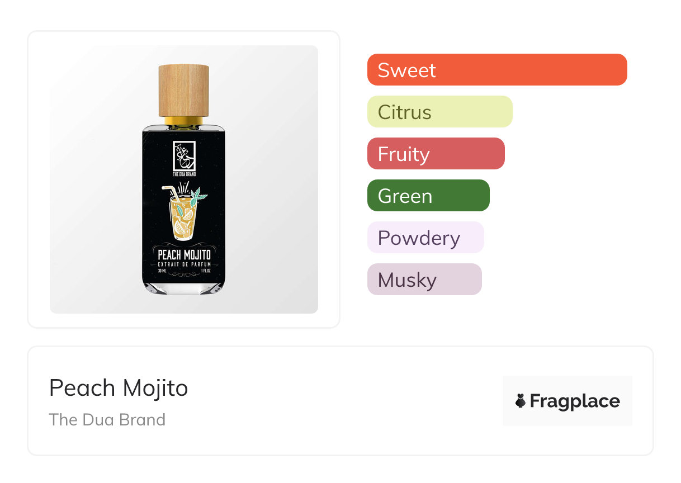Click the Fragplace wordmark text

tap(575, 401)
